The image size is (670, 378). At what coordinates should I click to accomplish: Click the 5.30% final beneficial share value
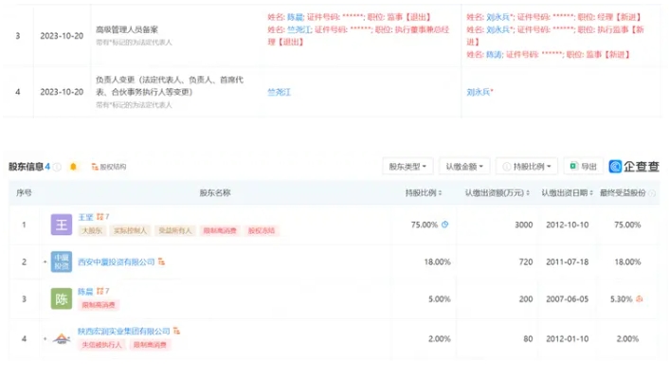pyautogui.click(x=622, y=299)
